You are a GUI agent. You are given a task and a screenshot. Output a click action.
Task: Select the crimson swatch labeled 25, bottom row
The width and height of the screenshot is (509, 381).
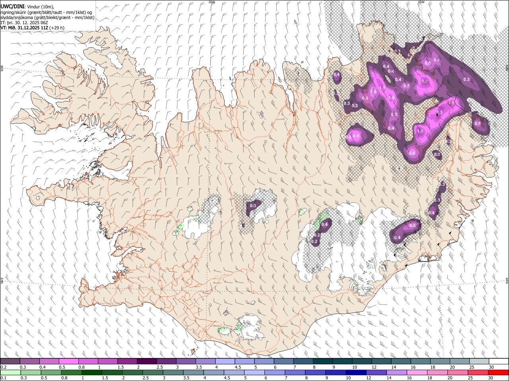[x=478, y=372]
